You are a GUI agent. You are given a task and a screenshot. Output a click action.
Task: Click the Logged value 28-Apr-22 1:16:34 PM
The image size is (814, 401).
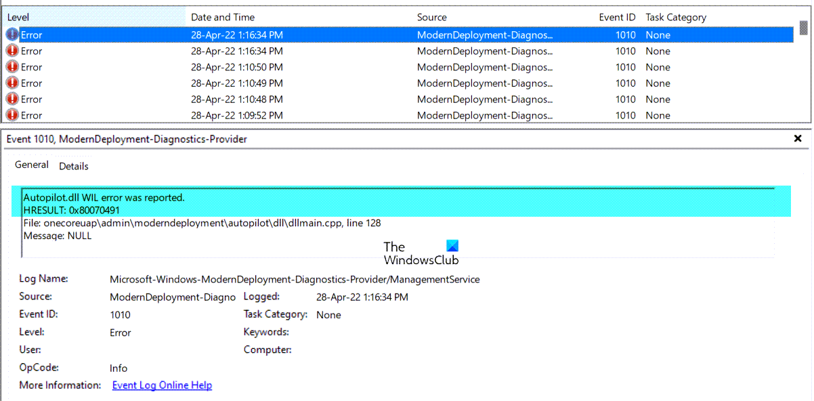click(x=362, y=297)
